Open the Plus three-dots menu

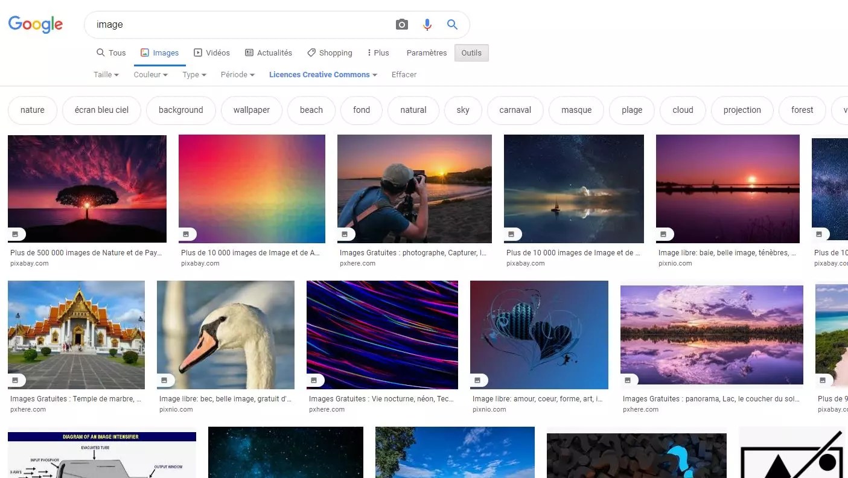coord(378,53)
